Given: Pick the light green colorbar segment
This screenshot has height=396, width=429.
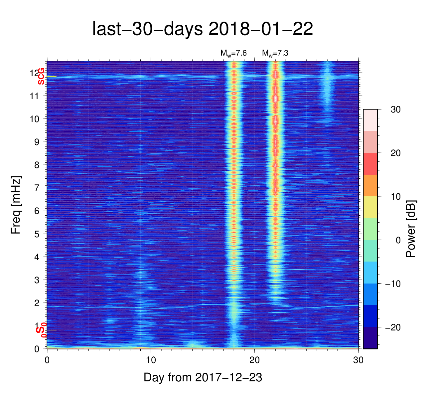Looking at the screenshot, I should [370, 229].
